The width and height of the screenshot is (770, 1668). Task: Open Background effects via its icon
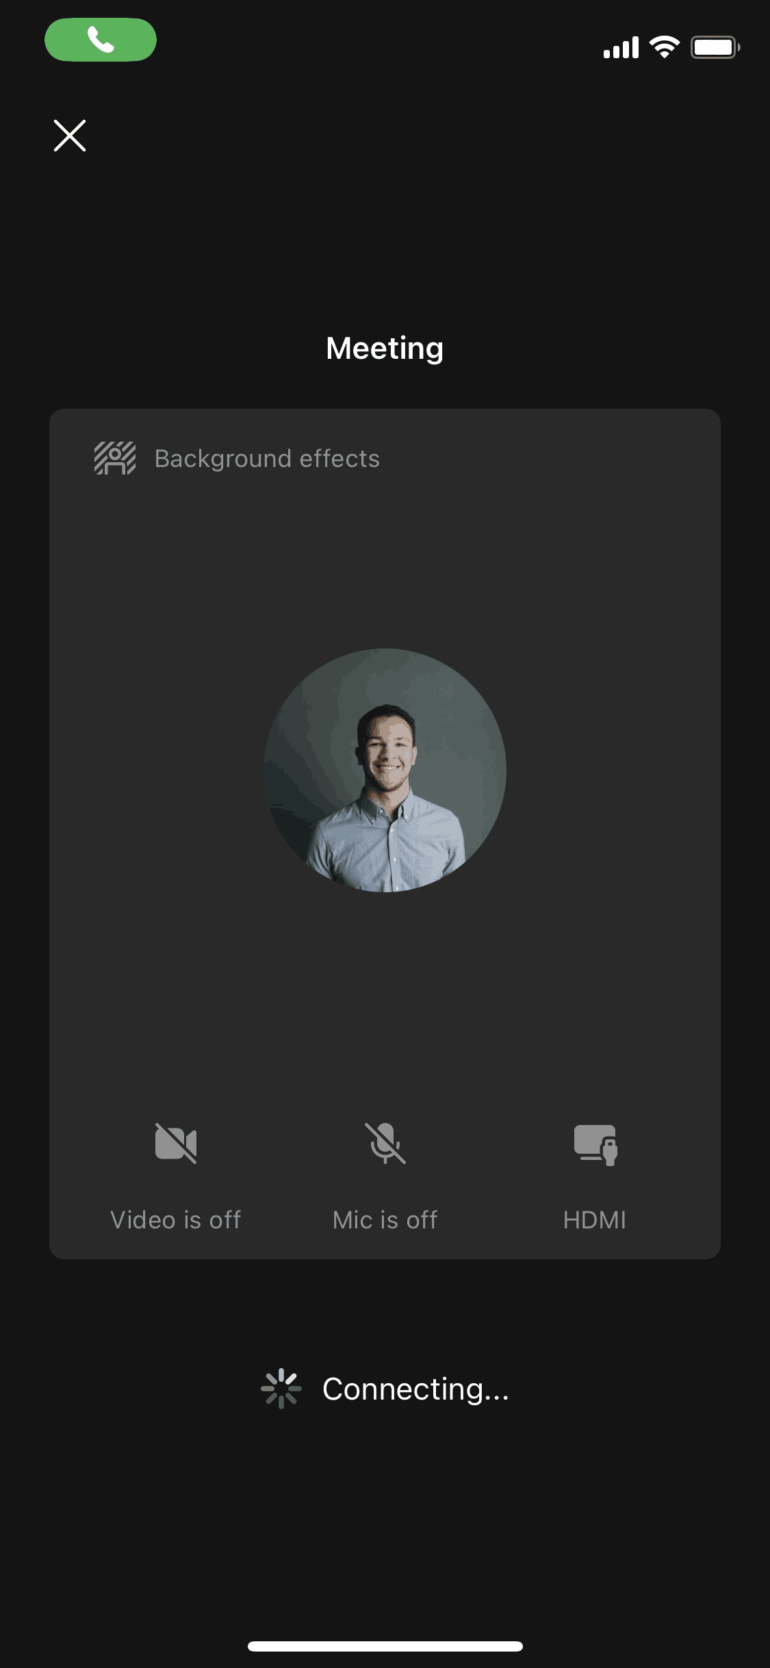pos(114,458)
